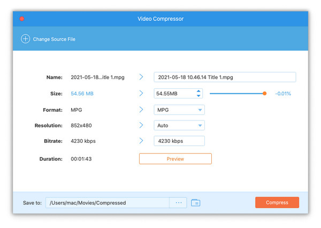Click the three-dots browse button
Viewport: 321px width, 228px height.
tap(178, 203)
